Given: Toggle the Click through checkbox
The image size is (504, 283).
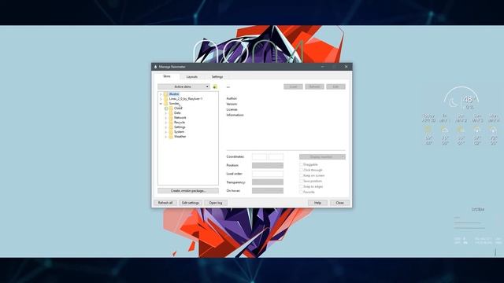Looking at the screenshot, I should (301, 170).
